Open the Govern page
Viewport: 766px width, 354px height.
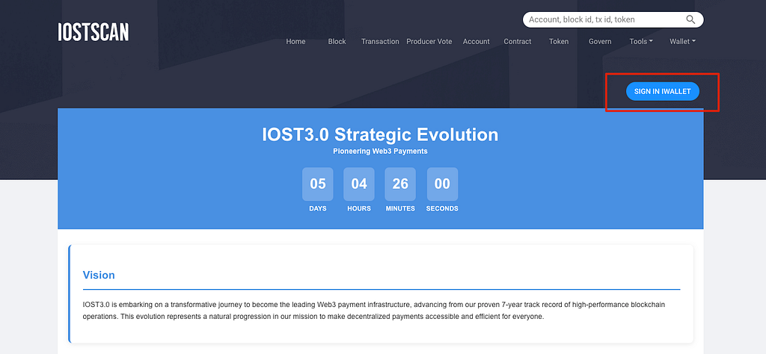[x=600, y=41]
